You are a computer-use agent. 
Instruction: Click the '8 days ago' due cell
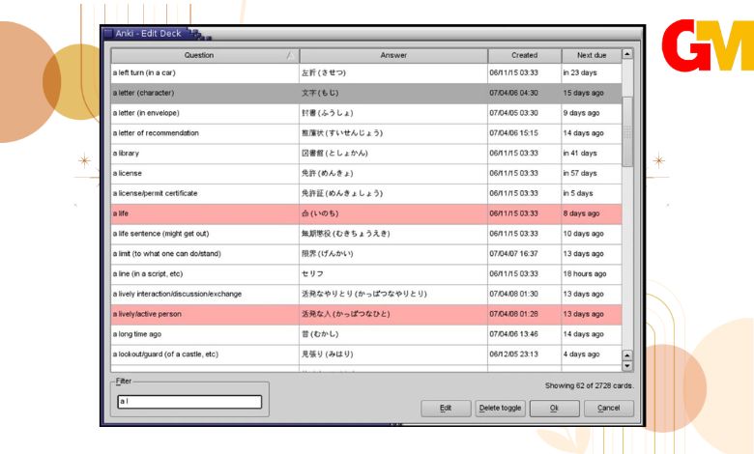point(592,213)
